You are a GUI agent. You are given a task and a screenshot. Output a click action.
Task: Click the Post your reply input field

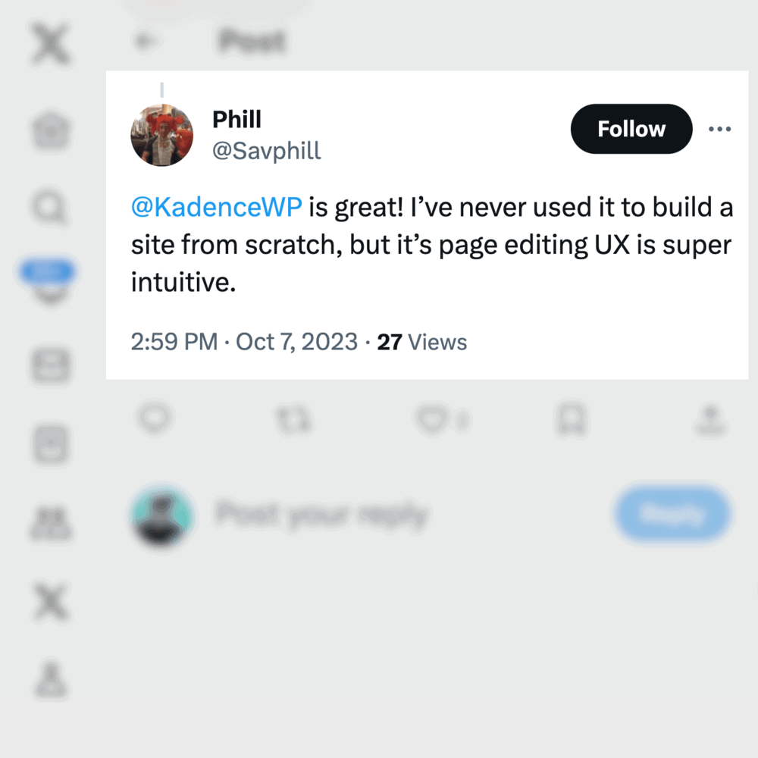coord(321,514)
